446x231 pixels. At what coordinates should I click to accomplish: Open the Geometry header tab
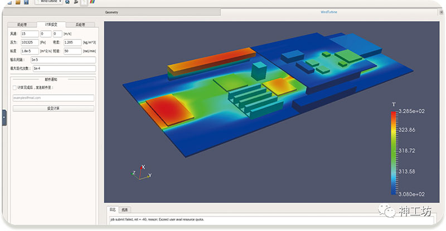(111, 12)
